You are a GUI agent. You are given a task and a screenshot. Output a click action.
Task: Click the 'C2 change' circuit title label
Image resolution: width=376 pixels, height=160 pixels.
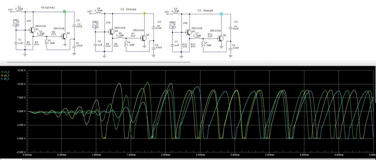128,9
